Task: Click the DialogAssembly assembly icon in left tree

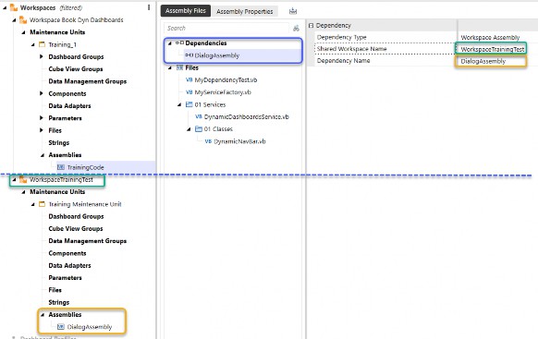Action: tap(61, 327)
